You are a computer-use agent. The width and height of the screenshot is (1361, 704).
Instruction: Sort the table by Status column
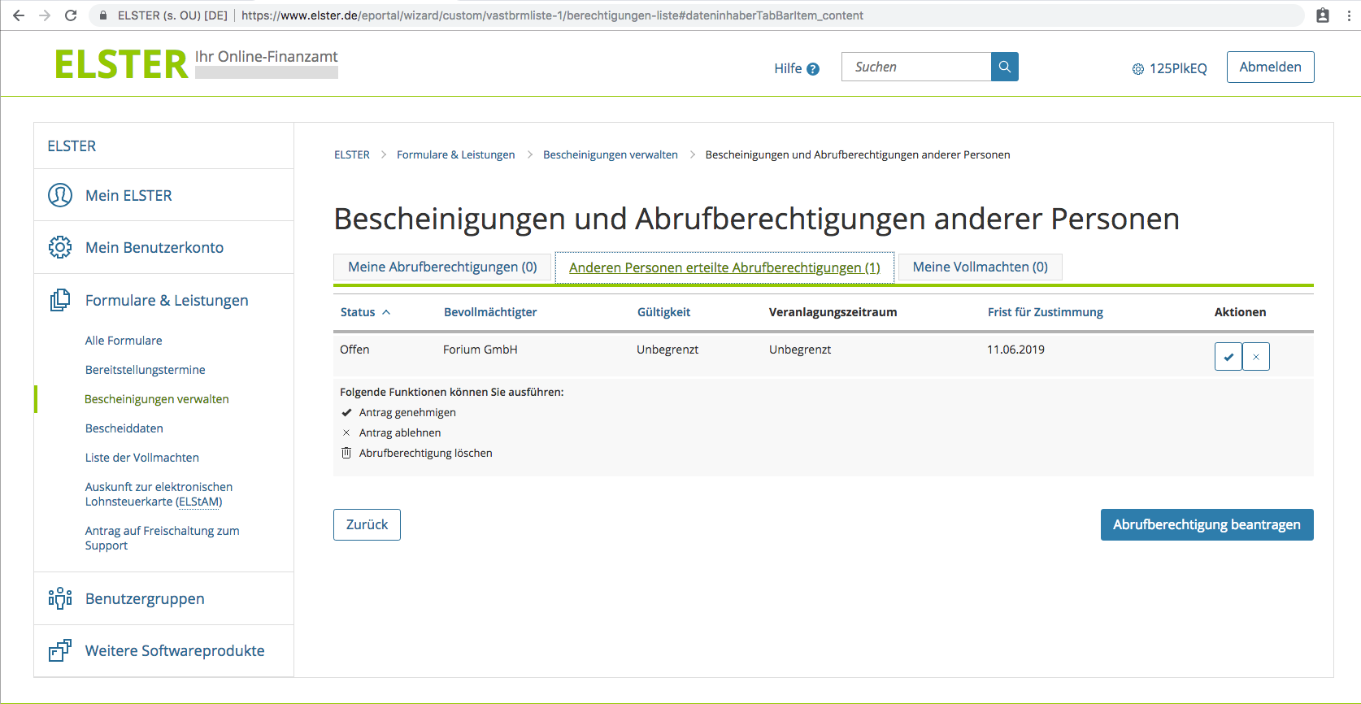(x=365, y=312)
